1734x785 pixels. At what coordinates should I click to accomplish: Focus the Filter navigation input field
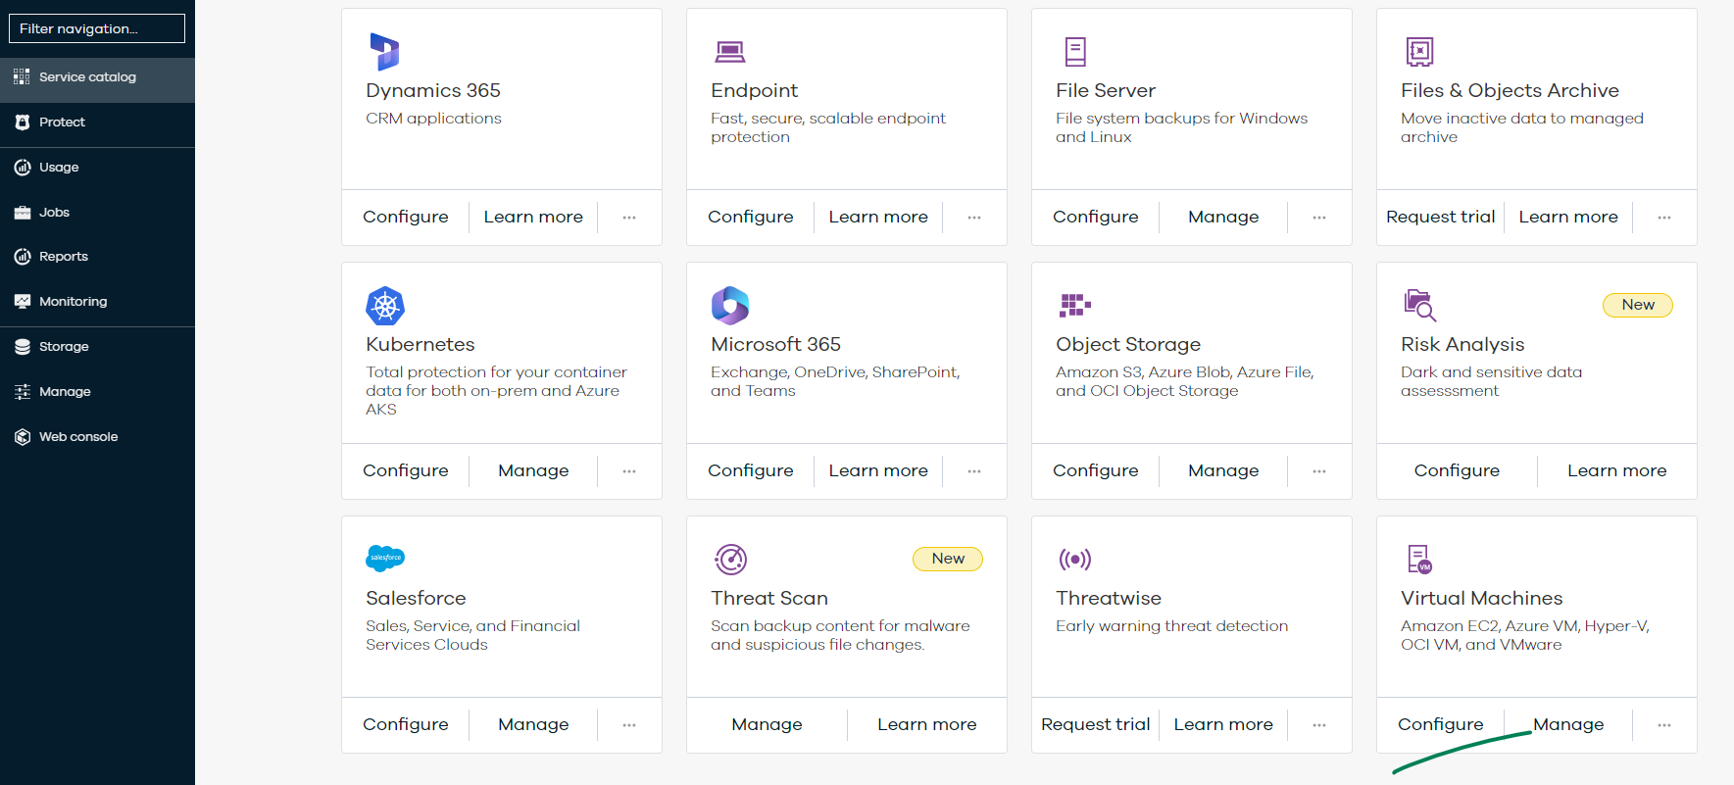click(97, 28)
